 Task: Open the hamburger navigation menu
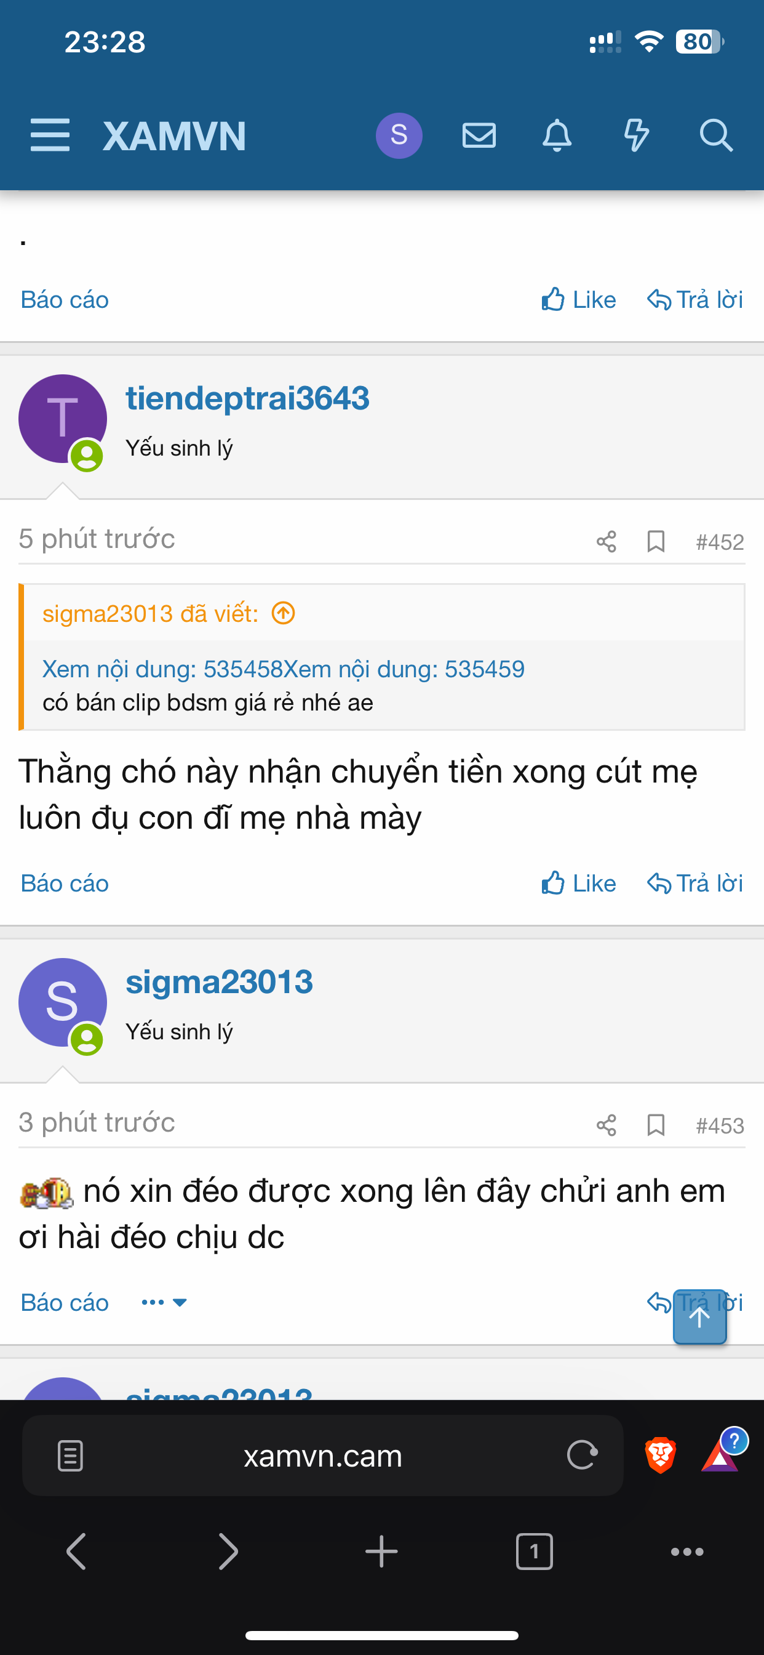tap(50, 135)
